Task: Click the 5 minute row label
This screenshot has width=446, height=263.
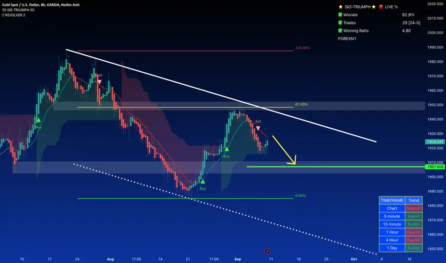Action: tap(392, 216)
